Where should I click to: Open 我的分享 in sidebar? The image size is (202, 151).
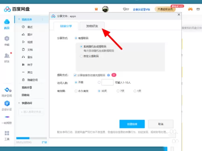(x=27, y=87)
